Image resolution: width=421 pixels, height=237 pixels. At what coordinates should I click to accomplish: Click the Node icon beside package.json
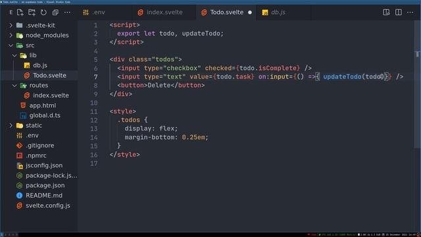point(19,186)
